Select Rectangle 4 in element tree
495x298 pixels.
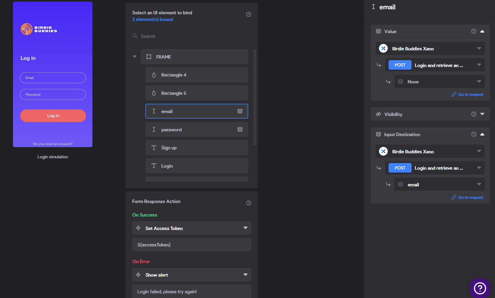(197, 75)
